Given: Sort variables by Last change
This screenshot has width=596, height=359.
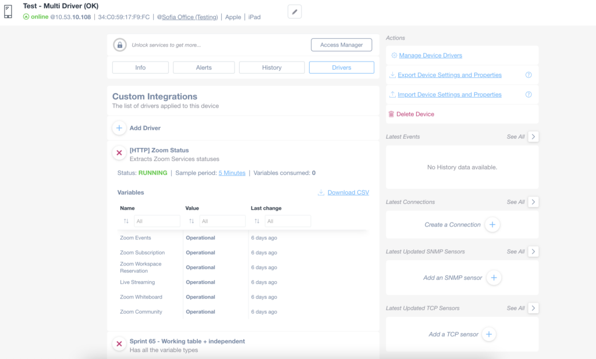Looking at the screenshot, I should (257, 221).
